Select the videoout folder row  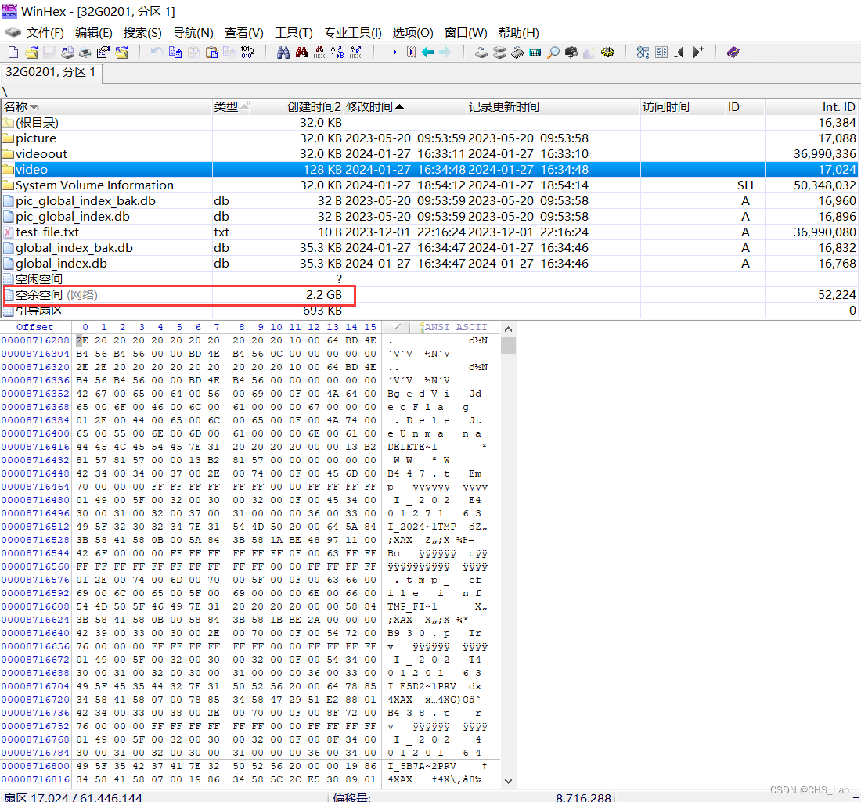click(x=430, y=154)
